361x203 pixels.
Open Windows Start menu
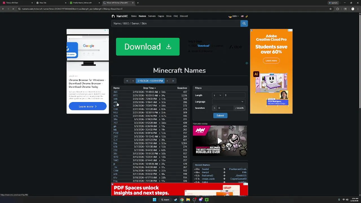(x=154, y=200)
